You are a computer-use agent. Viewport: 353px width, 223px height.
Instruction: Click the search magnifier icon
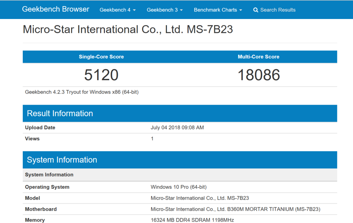tap(256, 10)
